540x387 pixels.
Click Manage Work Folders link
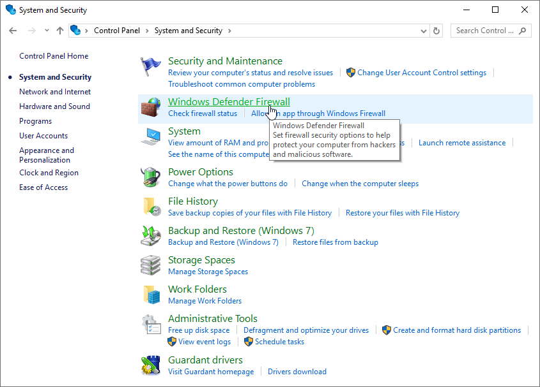click(x=205, y=301)
